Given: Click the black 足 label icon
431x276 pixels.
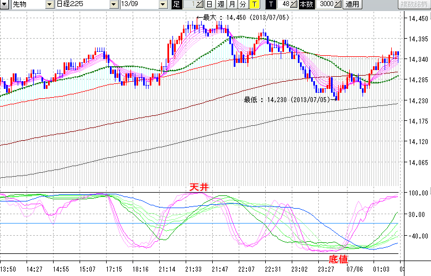Looking at the screenshot, I should click(176, 4).
